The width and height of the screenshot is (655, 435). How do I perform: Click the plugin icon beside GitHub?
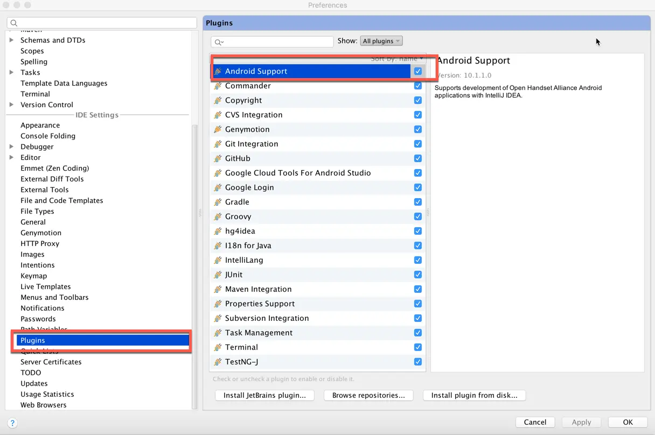tap(218, 158)
